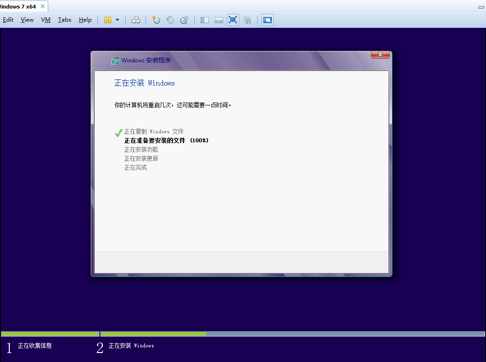Open the Edit menu

(x=8, y=20)
